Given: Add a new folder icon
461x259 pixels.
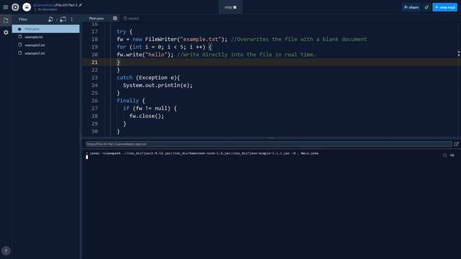Looking at the screenshot, I should pyautogui.click(x=63, y=19).
